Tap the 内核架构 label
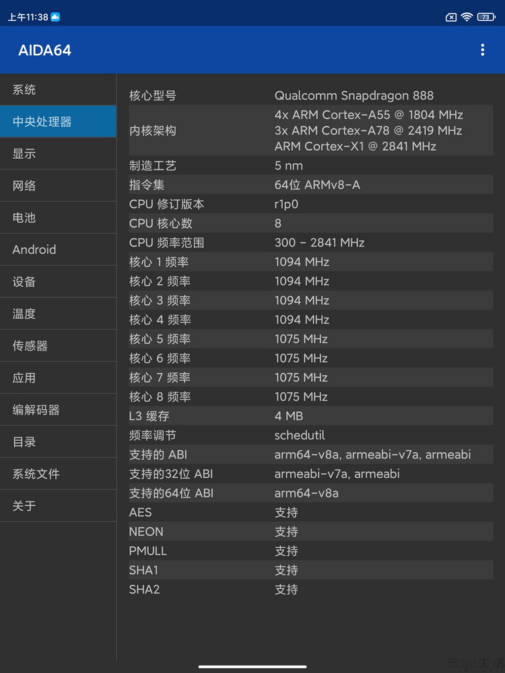Screen dimensions: 505x673 (x=153, y=131)
